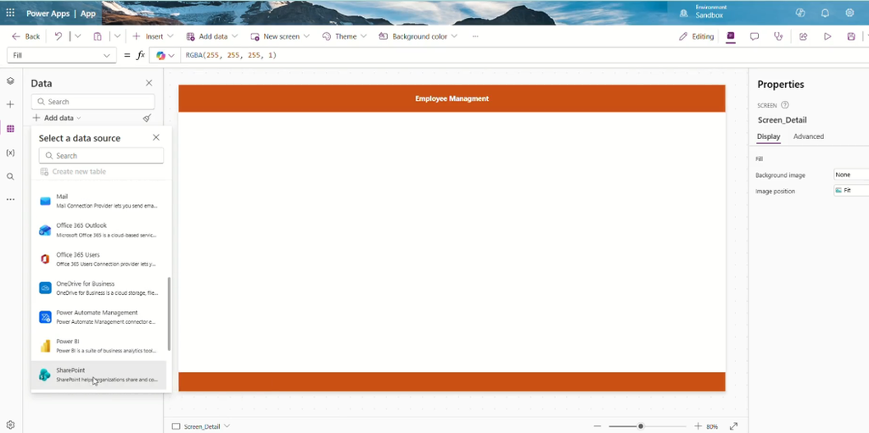
Task: Open the Screen_Detail screen selector
Action: coord(200,426)
